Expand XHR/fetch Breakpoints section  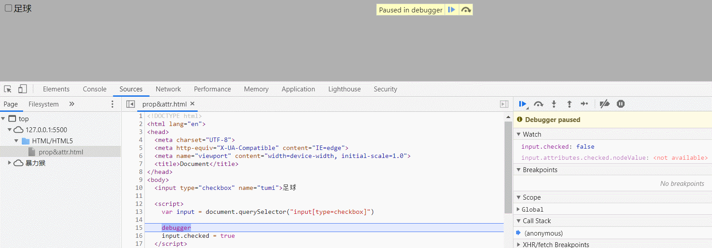click(x=518, y=244)
